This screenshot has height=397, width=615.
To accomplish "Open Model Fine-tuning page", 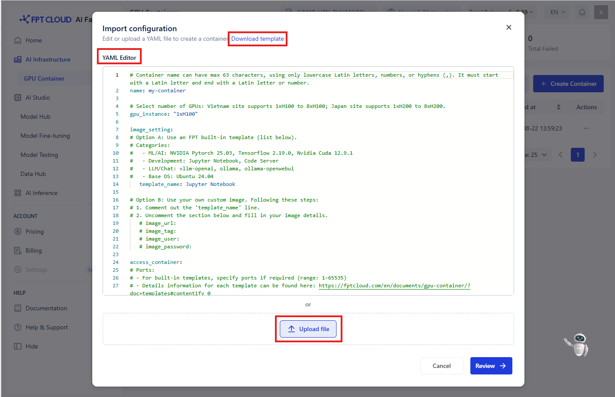I will click(45, 136).
